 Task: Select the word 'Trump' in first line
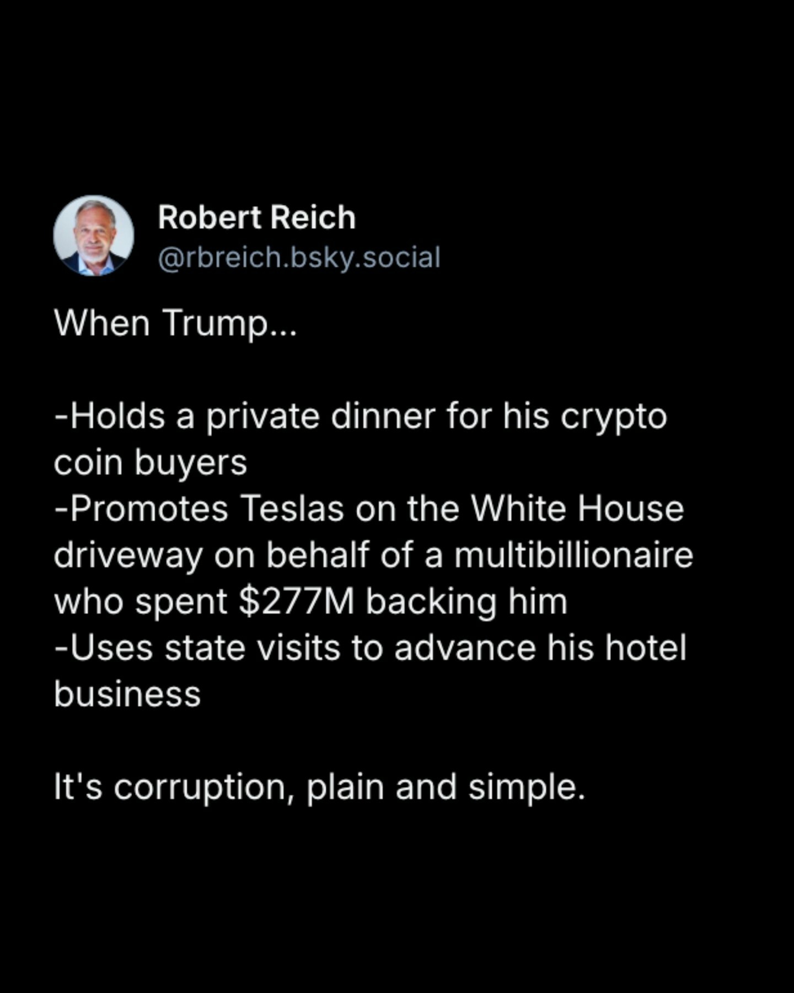pyautogui.click(x=214, y=323)
